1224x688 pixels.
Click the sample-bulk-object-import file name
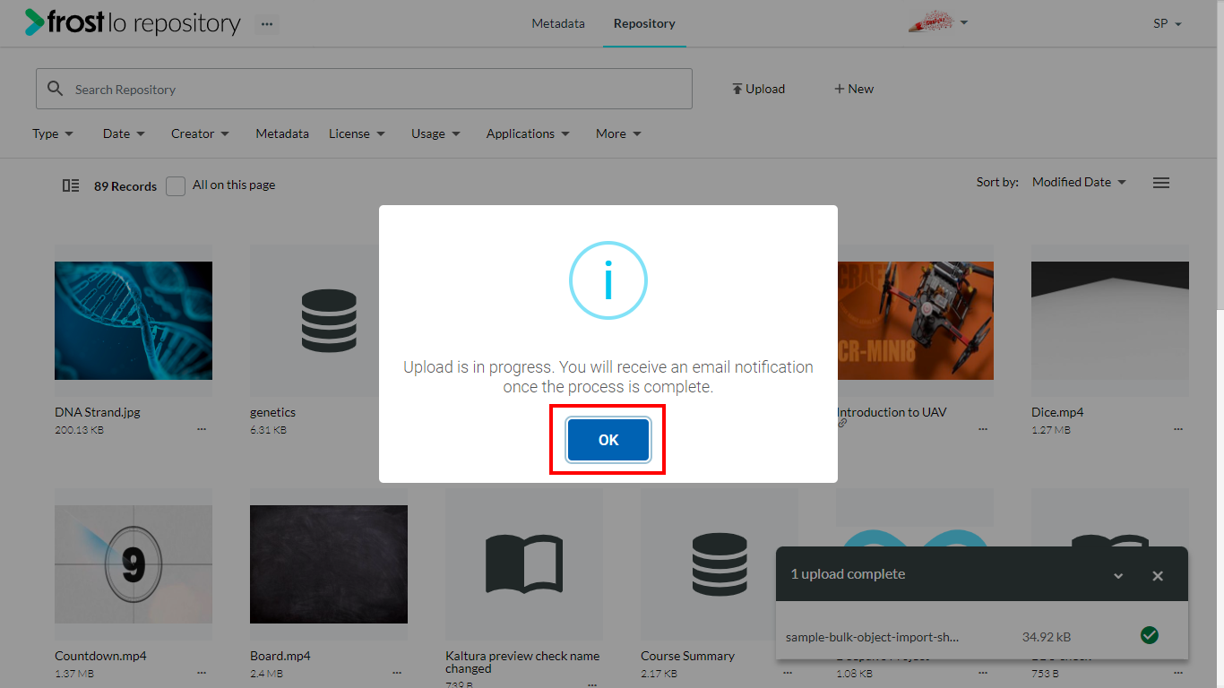tap(872, 637)
